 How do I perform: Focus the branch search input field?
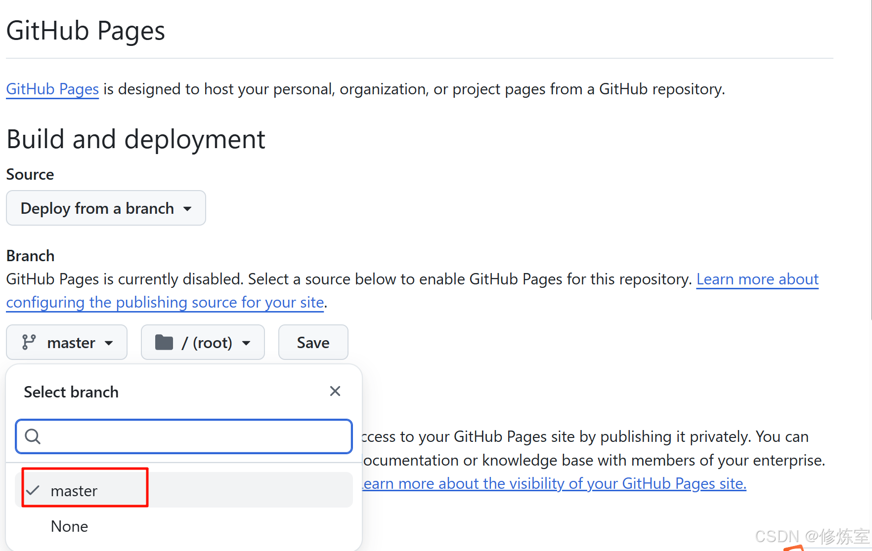click(184, 436)
